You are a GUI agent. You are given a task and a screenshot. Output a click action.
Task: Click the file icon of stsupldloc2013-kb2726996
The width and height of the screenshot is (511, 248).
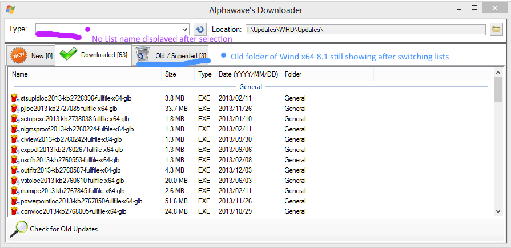coord(15,98)
